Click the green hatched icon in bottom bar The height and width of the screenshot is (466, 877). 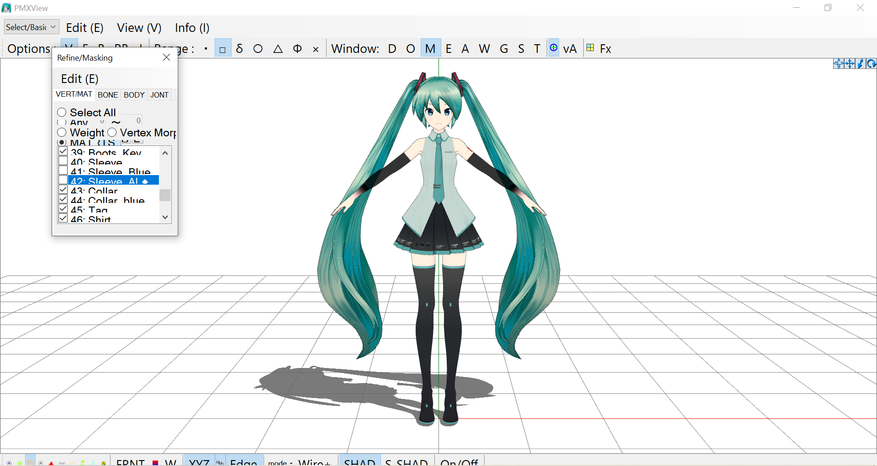pos(20,462)
